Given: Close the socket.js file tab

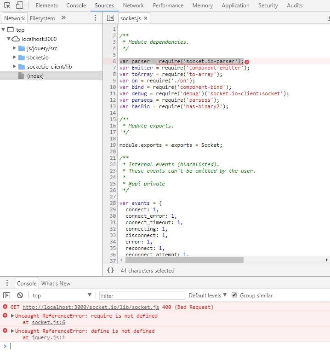Looking at the screenshot, I should click(x=146, y=18).
